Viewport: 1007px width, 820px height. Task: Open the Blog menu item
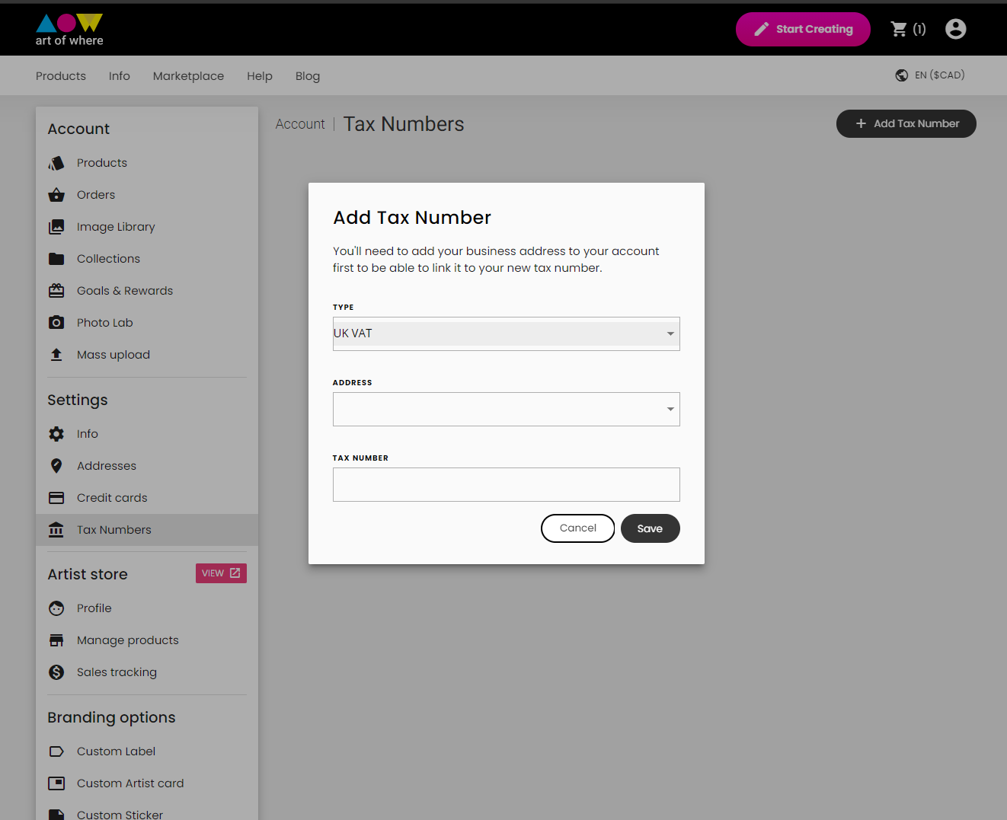tap(308, 76)
